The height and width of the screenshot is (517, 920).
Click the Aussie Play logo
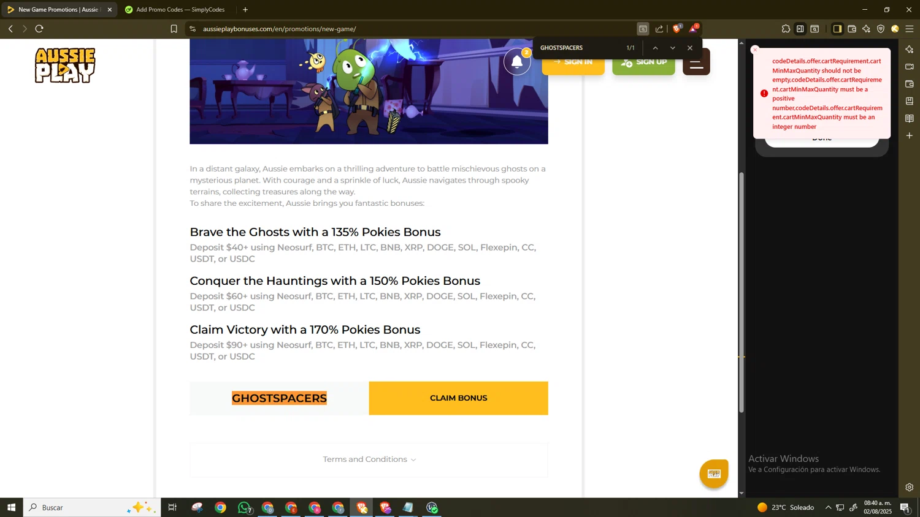[65, 65]
